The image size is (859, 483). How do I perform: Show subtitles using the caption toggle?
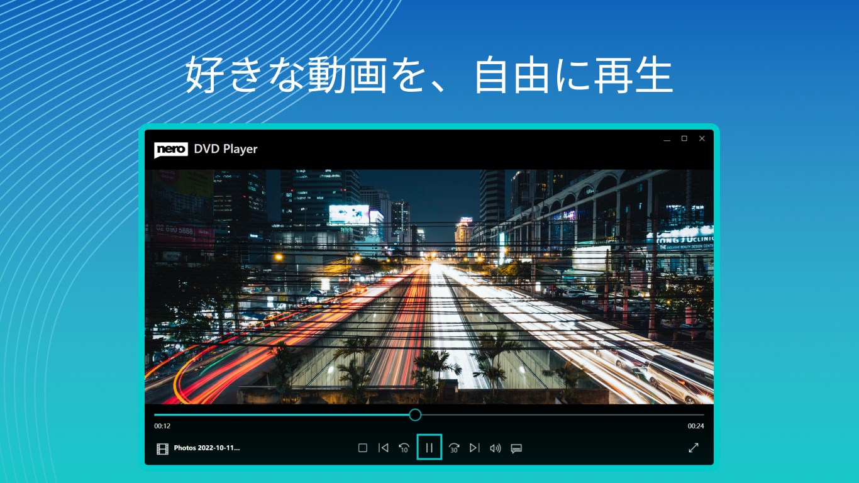[516, 448]
